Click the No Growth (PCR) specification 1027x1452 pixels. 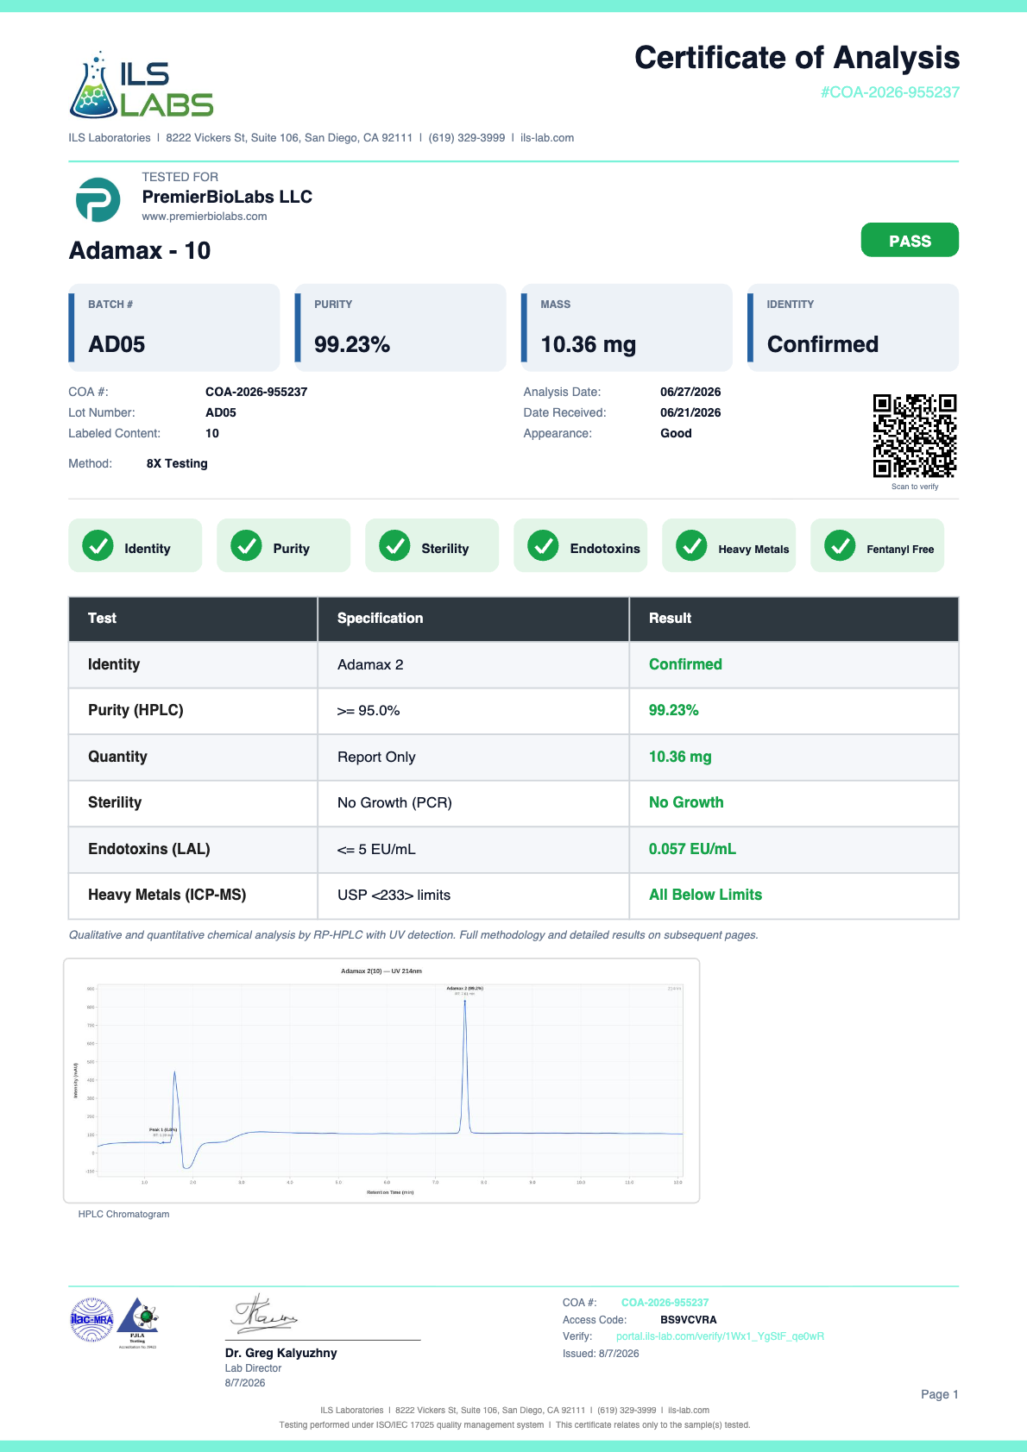(394, 802)
